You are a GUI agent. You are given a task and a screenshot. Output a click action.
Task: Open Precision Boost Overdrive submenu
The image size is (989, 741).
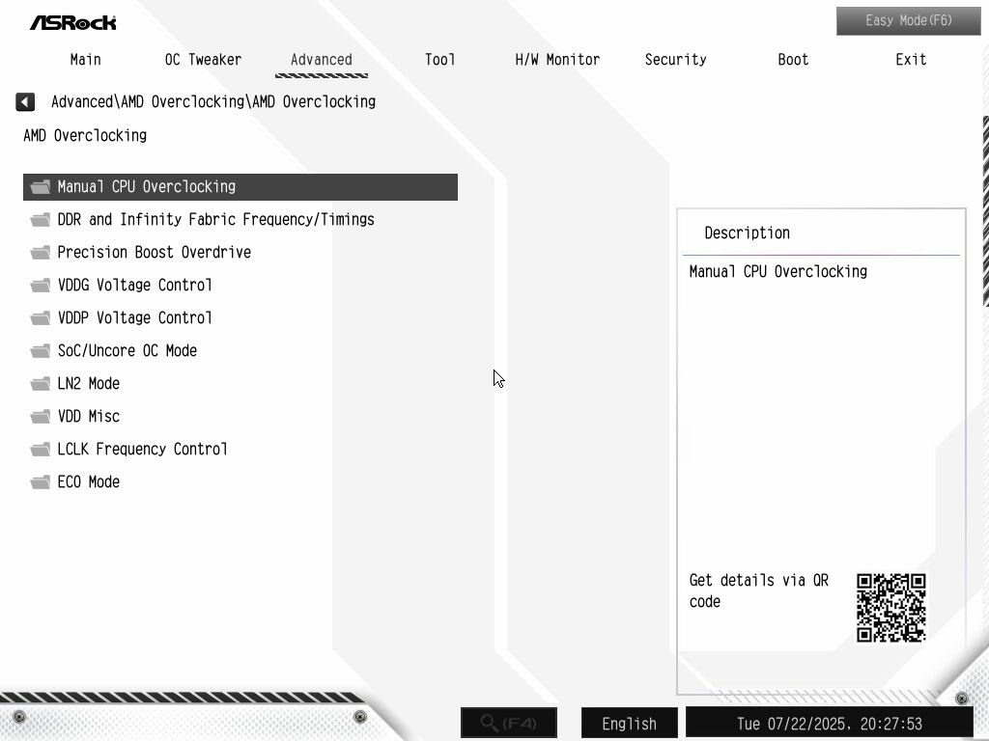click(x=154, y=252)
